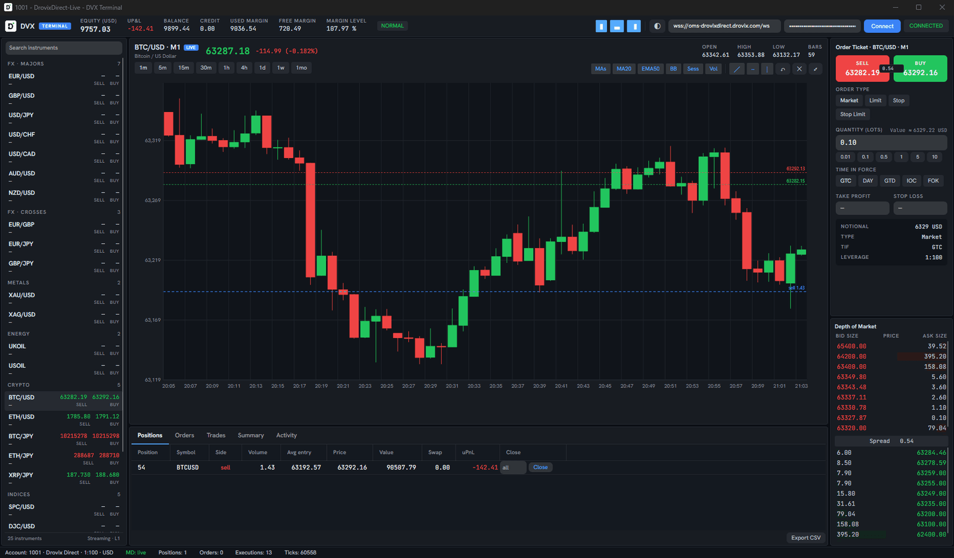
Task: Click the Take Profit input field
Action: 862,208
